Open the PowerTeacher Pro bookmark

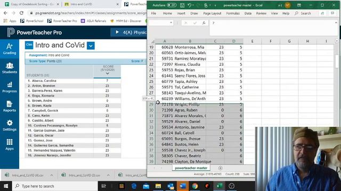click(62, 21)
